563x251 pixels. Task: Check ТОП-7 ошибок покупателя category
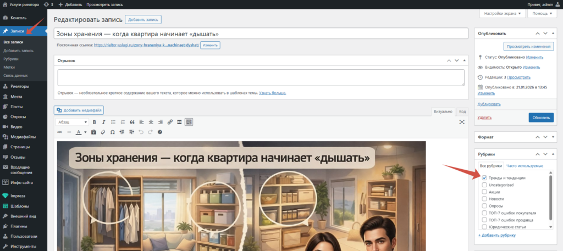click(x=484, y=213)
